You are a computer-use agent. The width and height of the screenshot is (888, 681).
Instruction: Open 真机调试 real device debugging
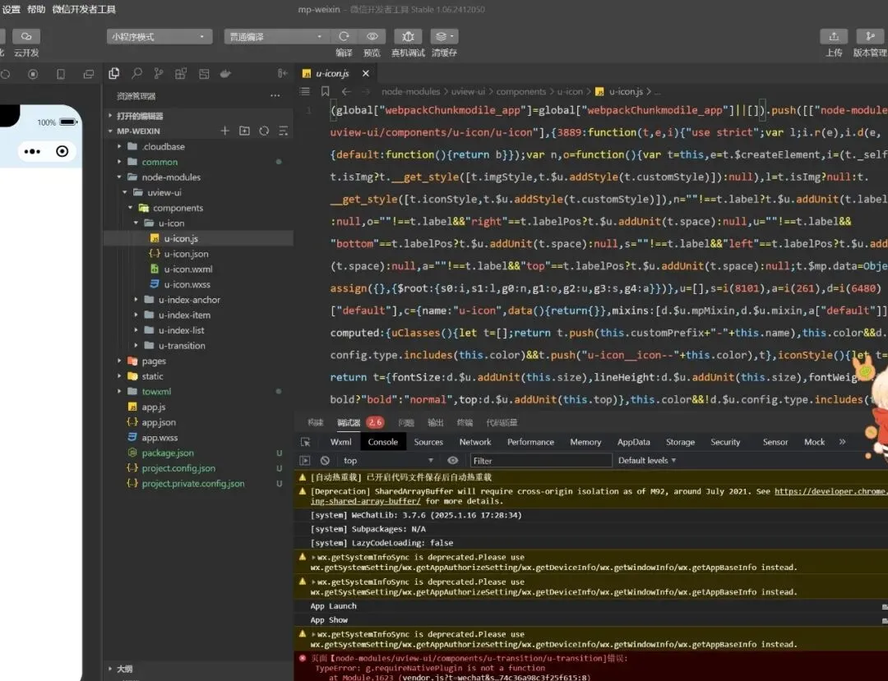(408, 36)
